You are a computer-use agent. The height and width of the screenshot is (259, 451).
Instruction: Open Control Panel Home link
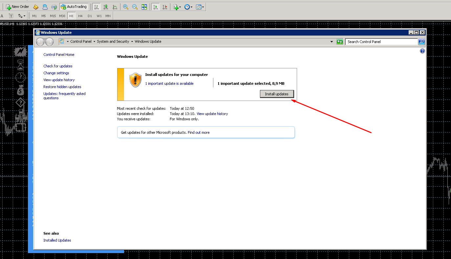(x=59, y=55)
